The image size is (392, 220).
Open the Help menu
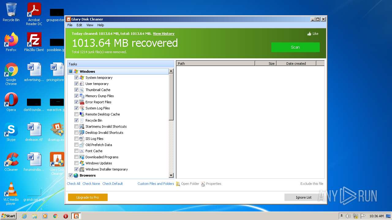point(101,25)
